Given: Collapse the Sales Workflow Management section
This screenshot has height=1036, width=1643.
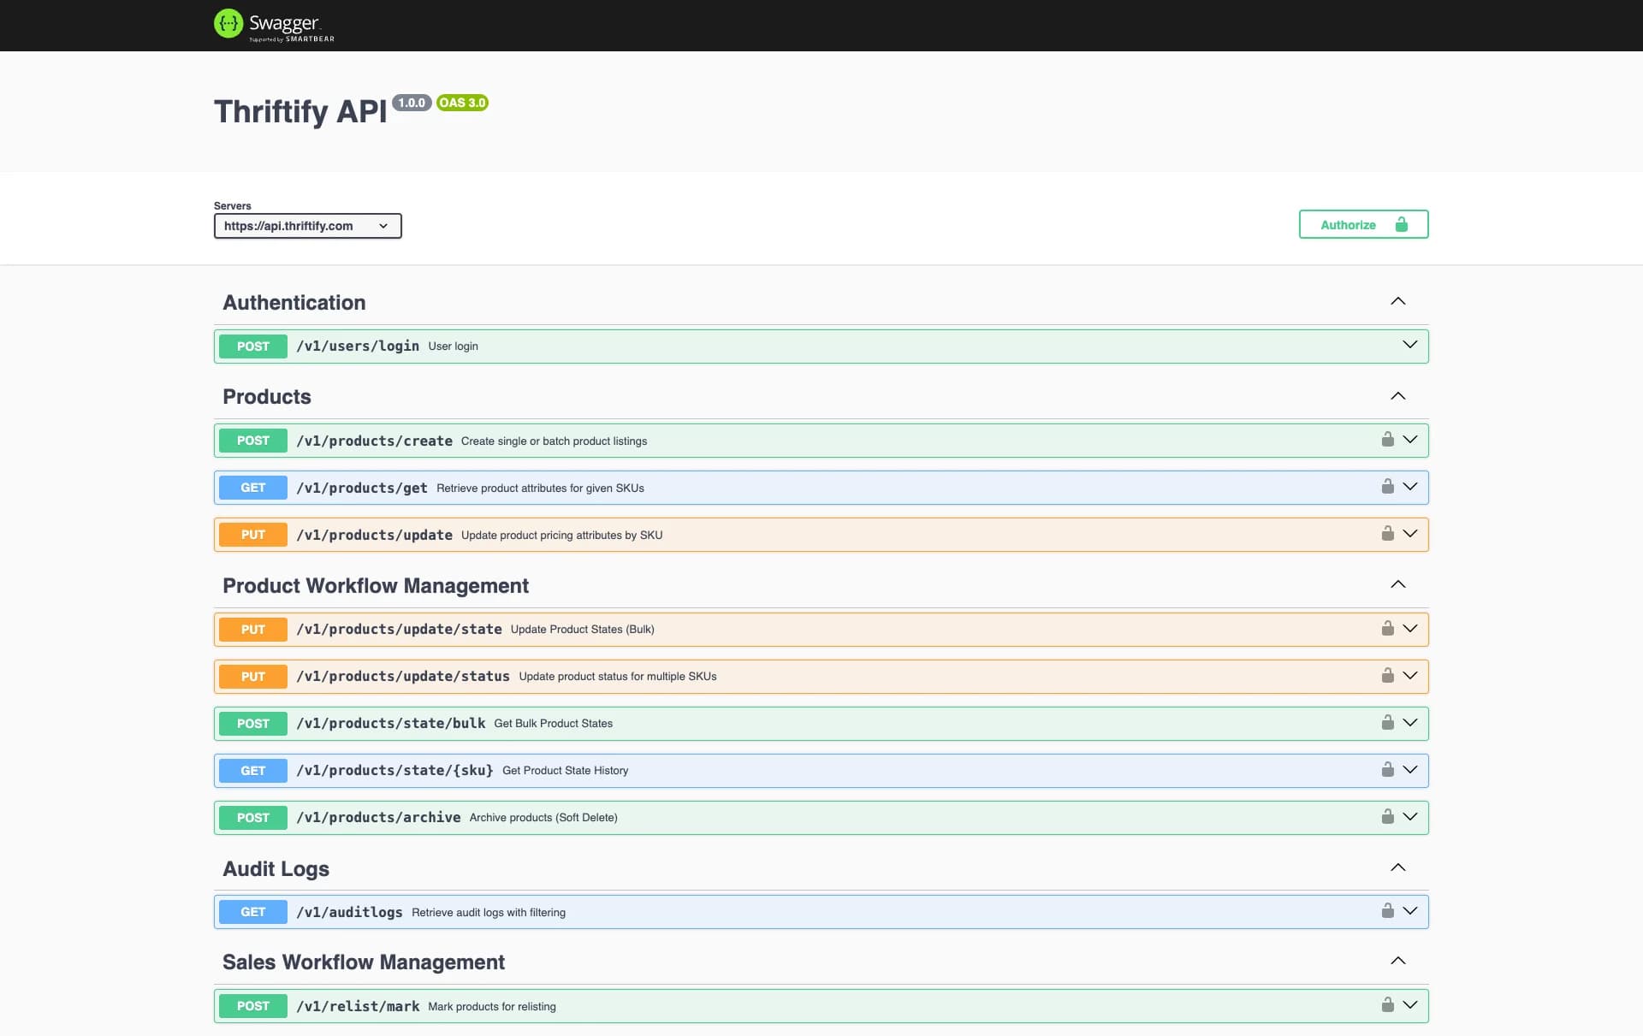Looking at the screenshot, I should coord(1397,961).
